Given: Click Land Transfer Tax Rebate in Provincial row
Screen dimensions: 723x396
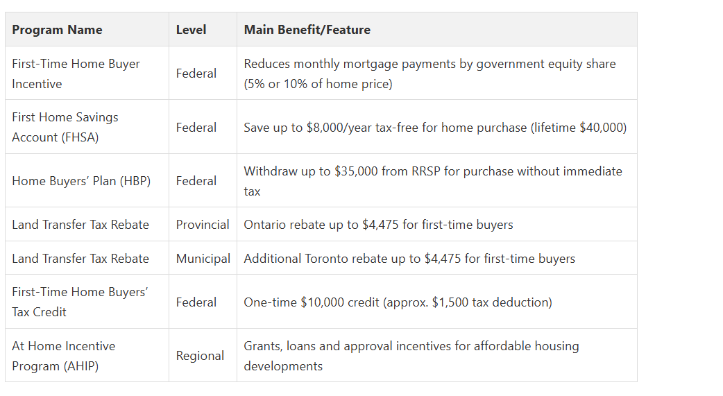Looking at the screenshot, I should pos(80,225).
